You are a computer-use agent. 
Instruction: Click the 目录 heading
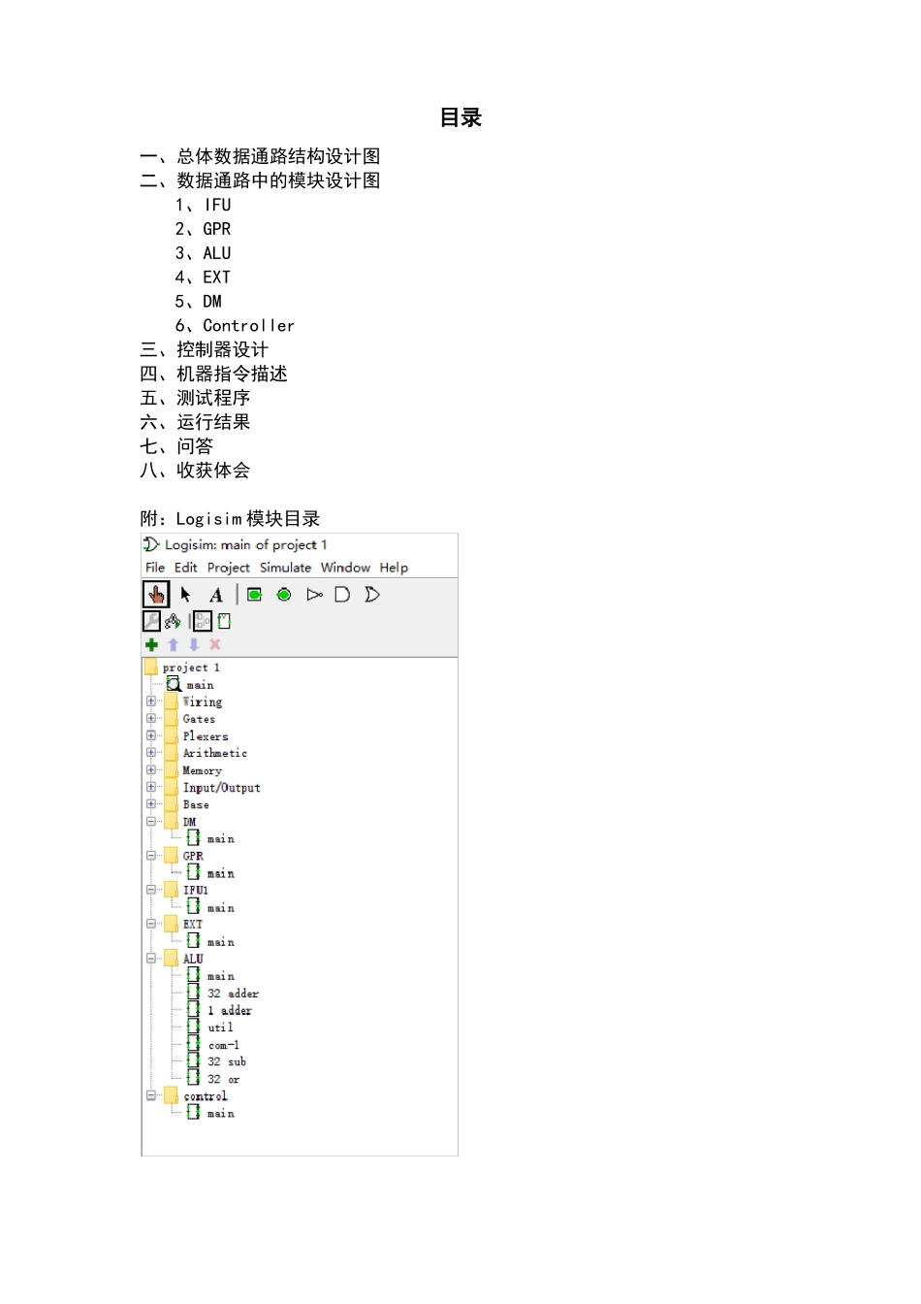point(460,117)
